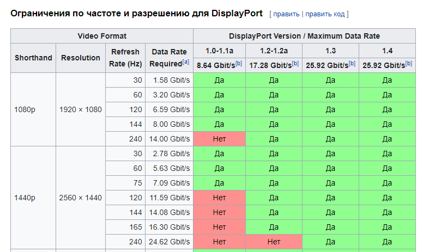Click 'Да' under 1.0-1.1a in the 1.58 Gbit/s row
Image resolution: width=423 pixels, height=252 pixels.
tap(219, 80)
